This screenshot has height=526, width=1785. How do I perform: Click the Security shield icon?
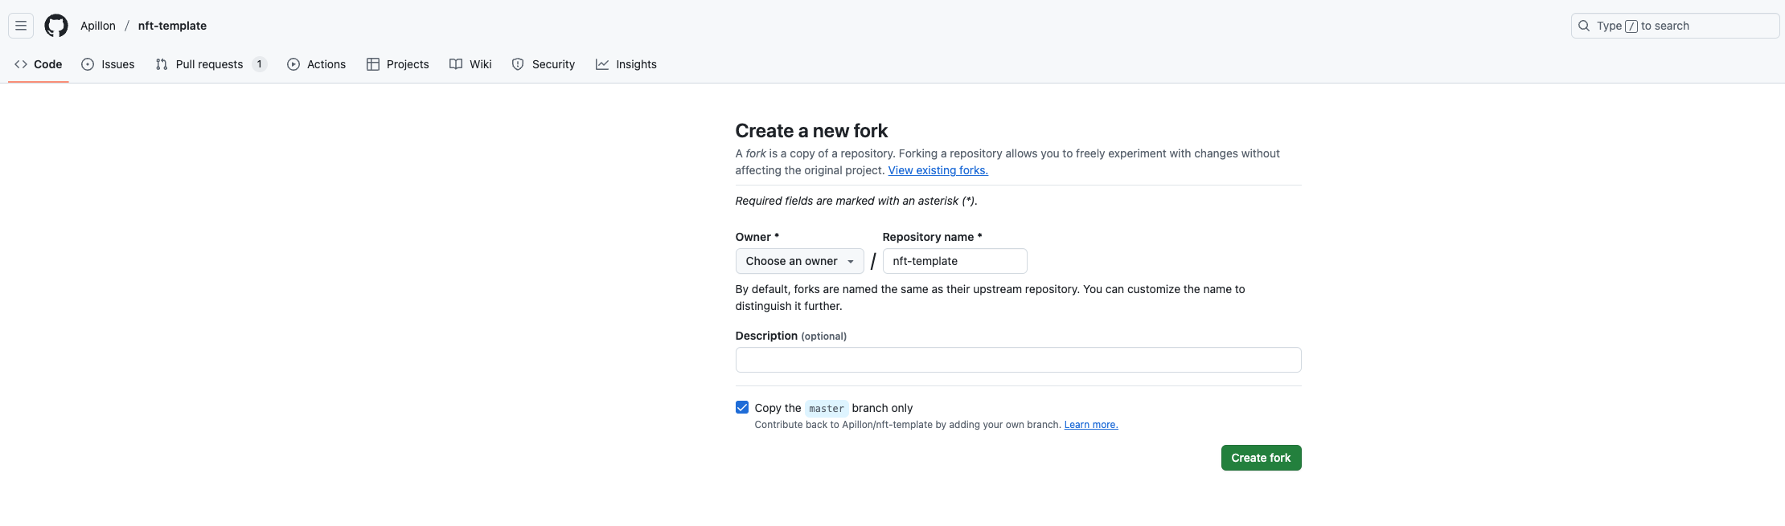click(518, 64)
